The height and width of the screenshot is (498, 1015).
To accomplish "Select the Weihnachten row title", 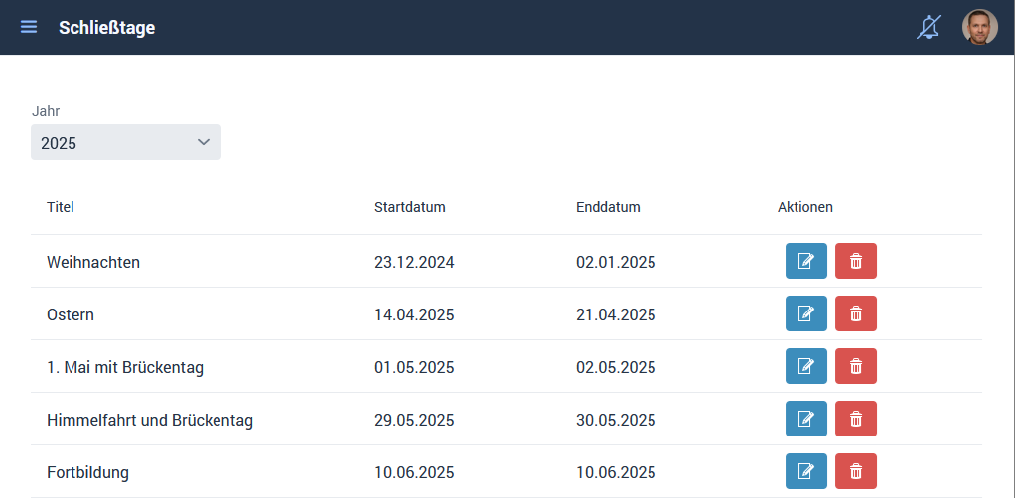I will 93,263.
